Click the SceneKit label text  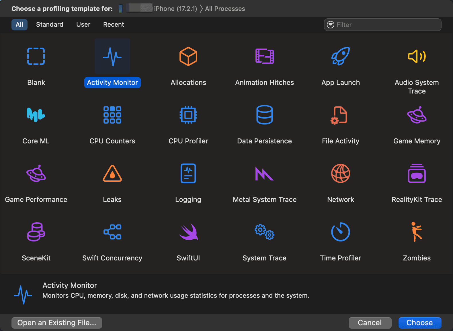click(36, 258)
